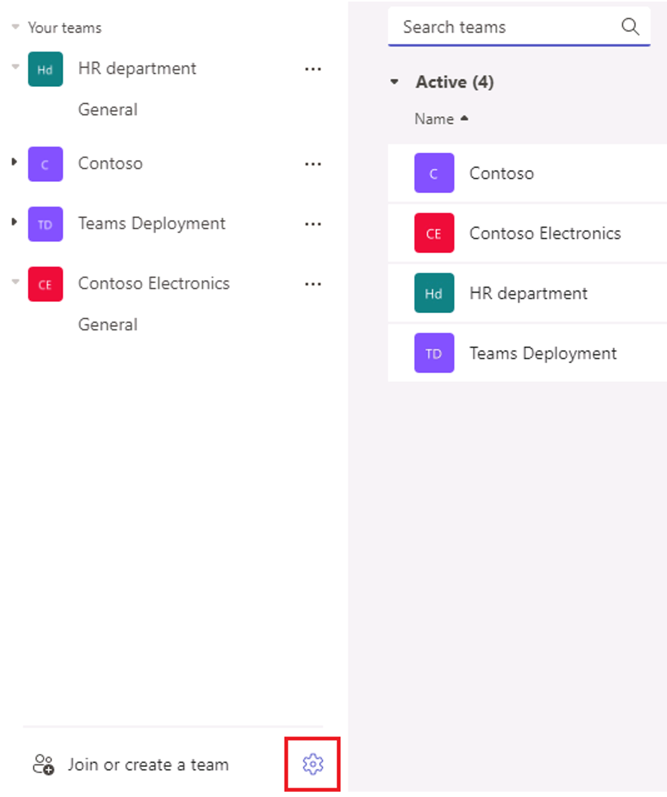Focus the Search teams field
Image resolution: width=667 pixels, height=797 pixels.
519,27
